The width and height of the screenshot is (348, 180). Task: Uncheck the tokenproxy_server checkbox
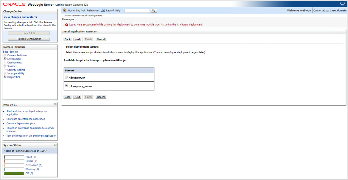(66, 86)
